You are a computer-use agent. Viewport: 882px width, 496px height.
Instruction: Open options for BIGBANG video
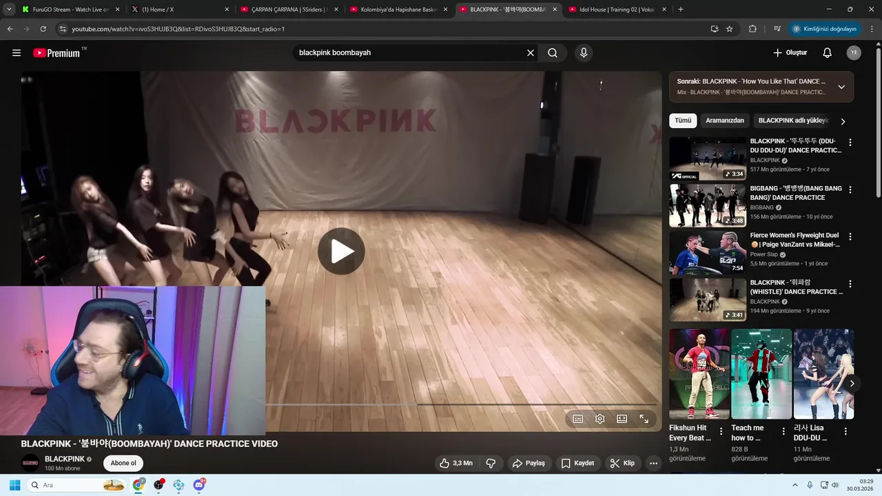tap(850, 189)
